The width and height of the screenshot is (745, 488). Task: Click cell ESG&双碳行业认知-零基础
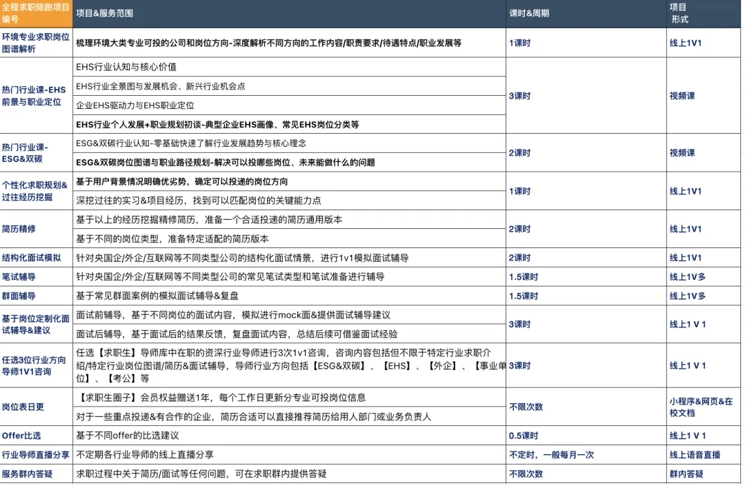(x=289, y=143)
